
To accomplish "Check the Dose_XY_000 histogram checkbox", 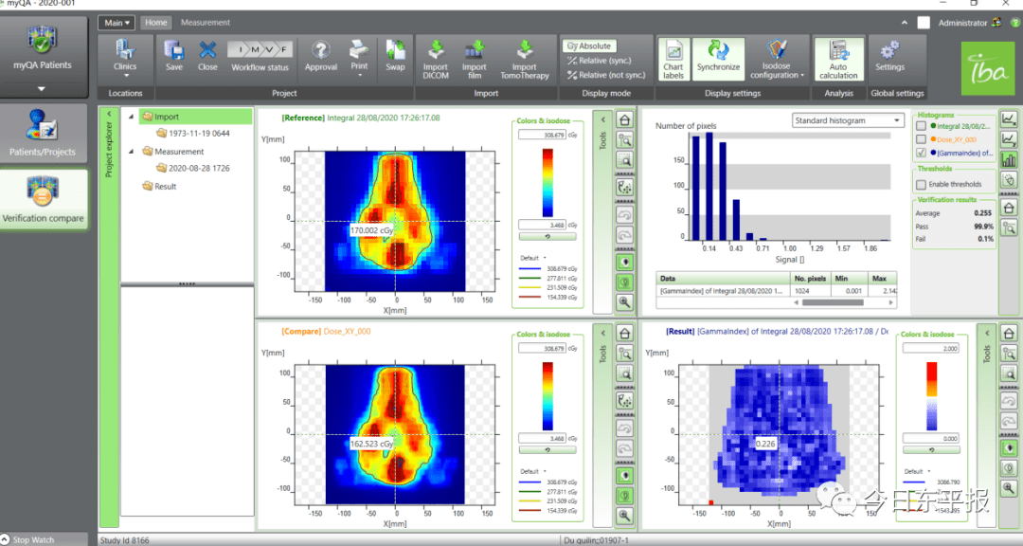I will tap(922, 138).
